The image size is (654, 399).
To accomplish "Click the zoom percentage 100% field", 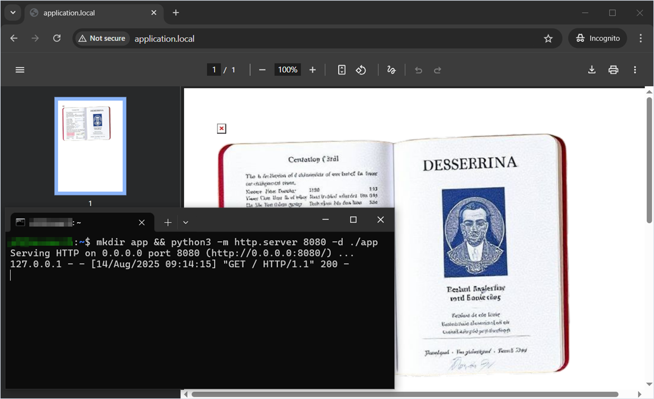I will tap(288, 70).
